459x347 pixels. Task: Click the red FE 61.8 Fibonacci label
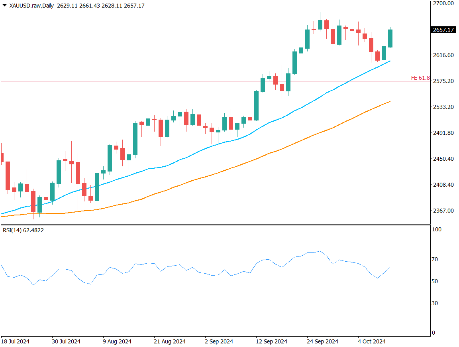420,78
